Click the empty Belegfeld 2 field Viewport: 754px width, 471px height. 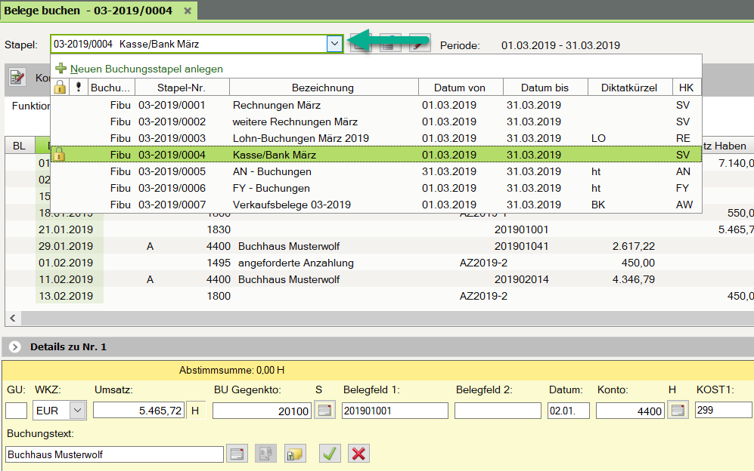(x=498, y=411)
